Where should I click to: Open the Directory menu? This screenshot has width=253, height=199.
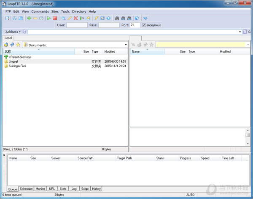(79, 11)
